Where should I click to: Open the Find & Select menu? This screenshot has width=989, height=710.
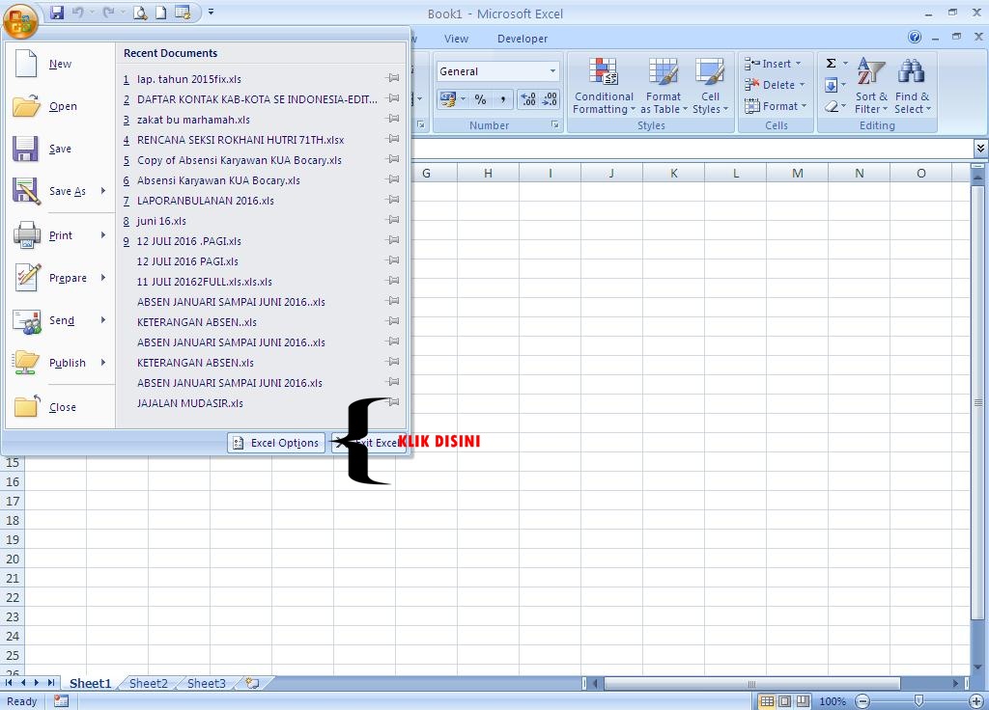[x=912, y=86]
